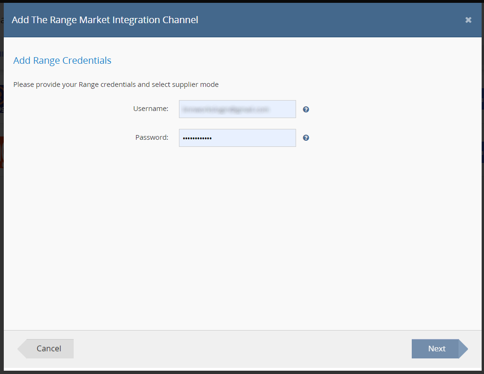Click the blurred email in Username field
The width and height of the screenshot is (484, 374).
click(225, 109)
